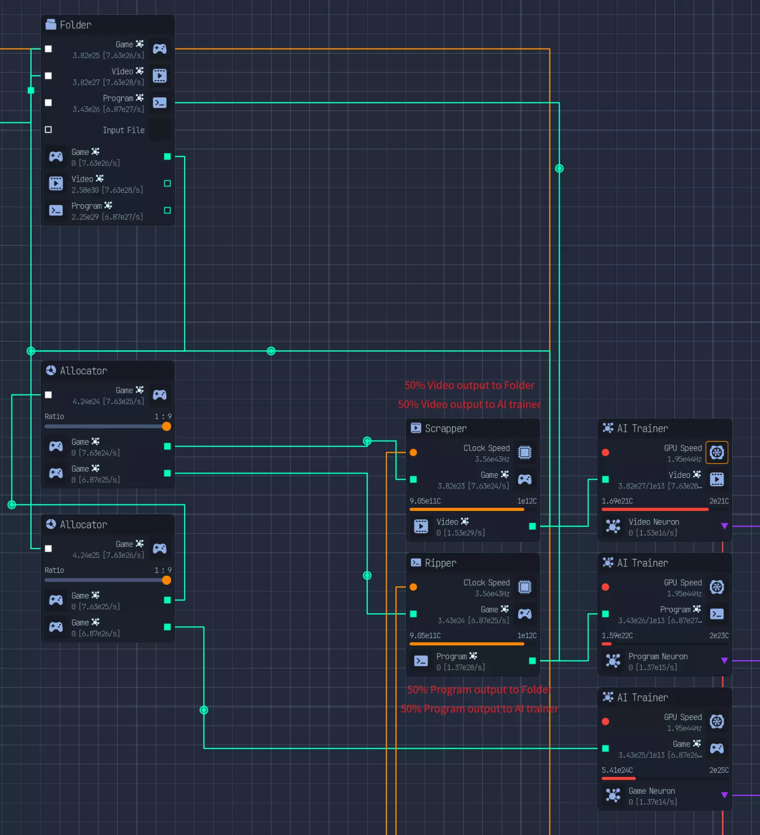
Task: Click the "Input File" label in Folder
Action: (x=124, y=130)
